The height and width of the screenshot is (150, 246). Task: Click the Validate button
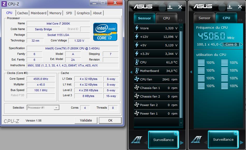(x=86, y=120)
